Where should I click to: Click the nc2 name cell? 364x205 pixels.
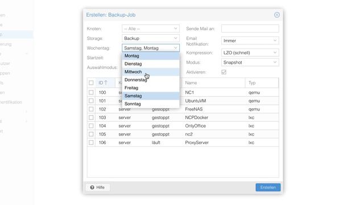pyautogui.click(x=189, y=134)
